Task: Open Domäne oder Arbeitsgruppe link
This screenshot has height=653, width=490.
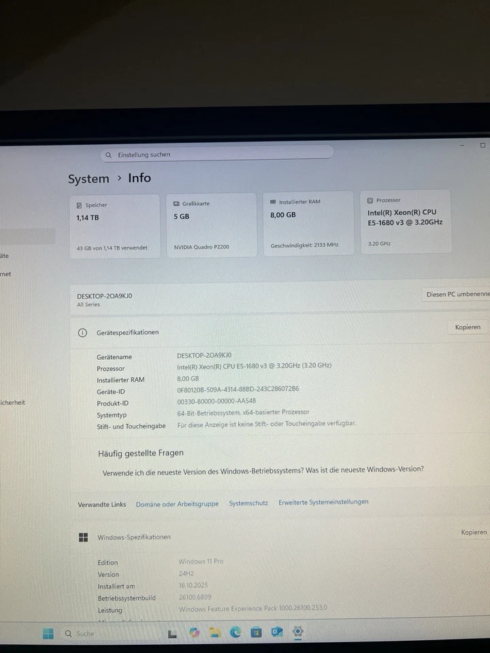Action: click(177, 504)
